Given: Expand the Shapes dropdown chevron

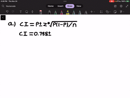Looking at the screenshot, I should [x=110, y=12].
